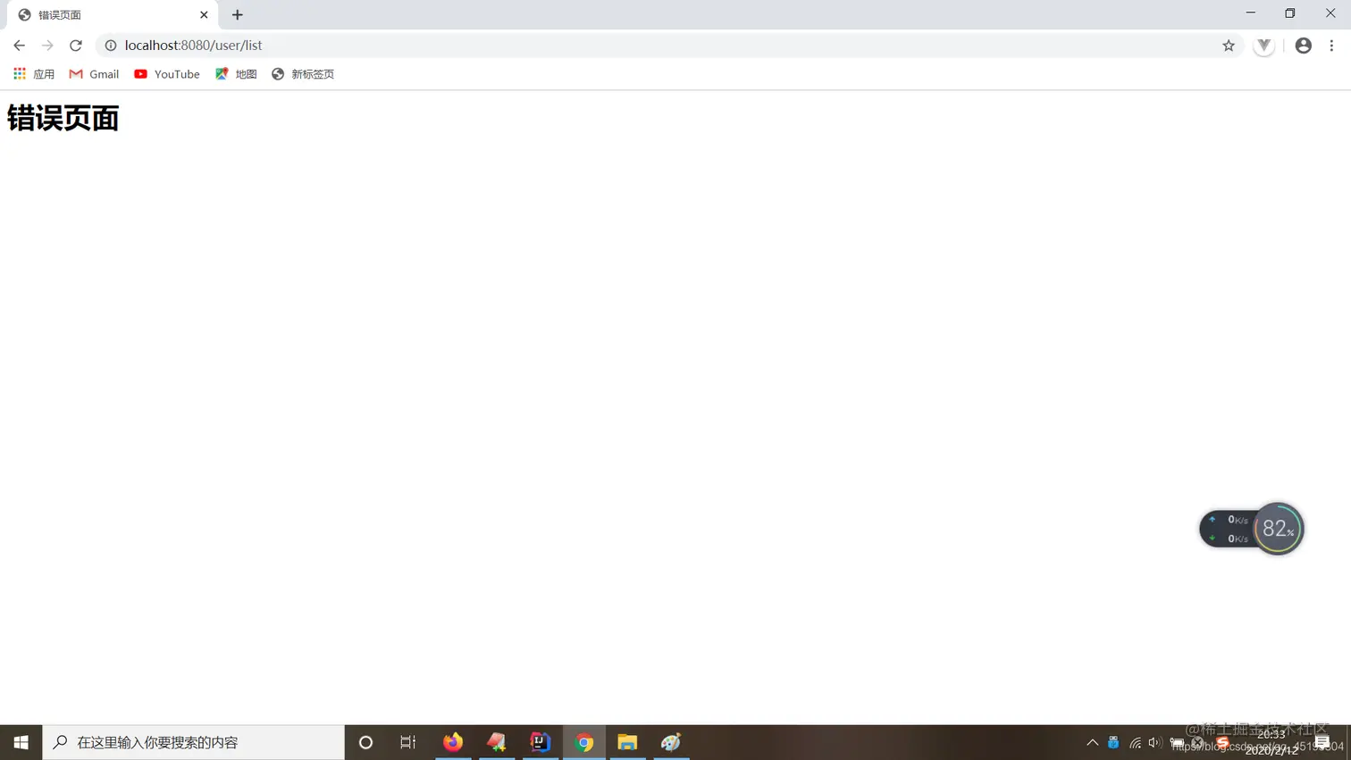Image resolution: width=1351 pixels, height=760 pixels.
Task: Open Chrome's three-dot menu
Action: [x=1331, y=46]
